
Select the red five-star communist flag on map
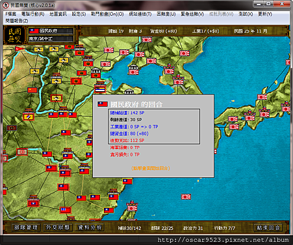click(x=32, y=90)
